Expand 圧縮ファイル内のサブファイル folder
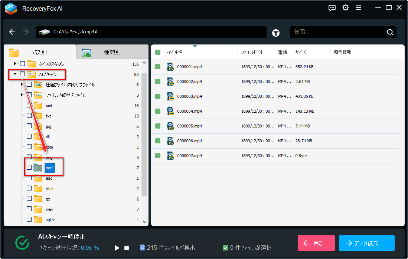Screen dimensions: 408x259 (22, 84)
